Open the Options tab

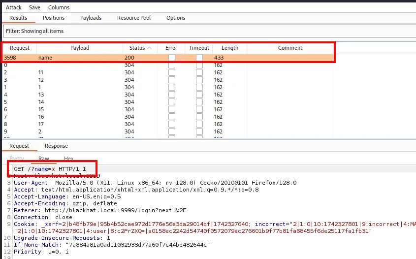(x=176, y=18)
